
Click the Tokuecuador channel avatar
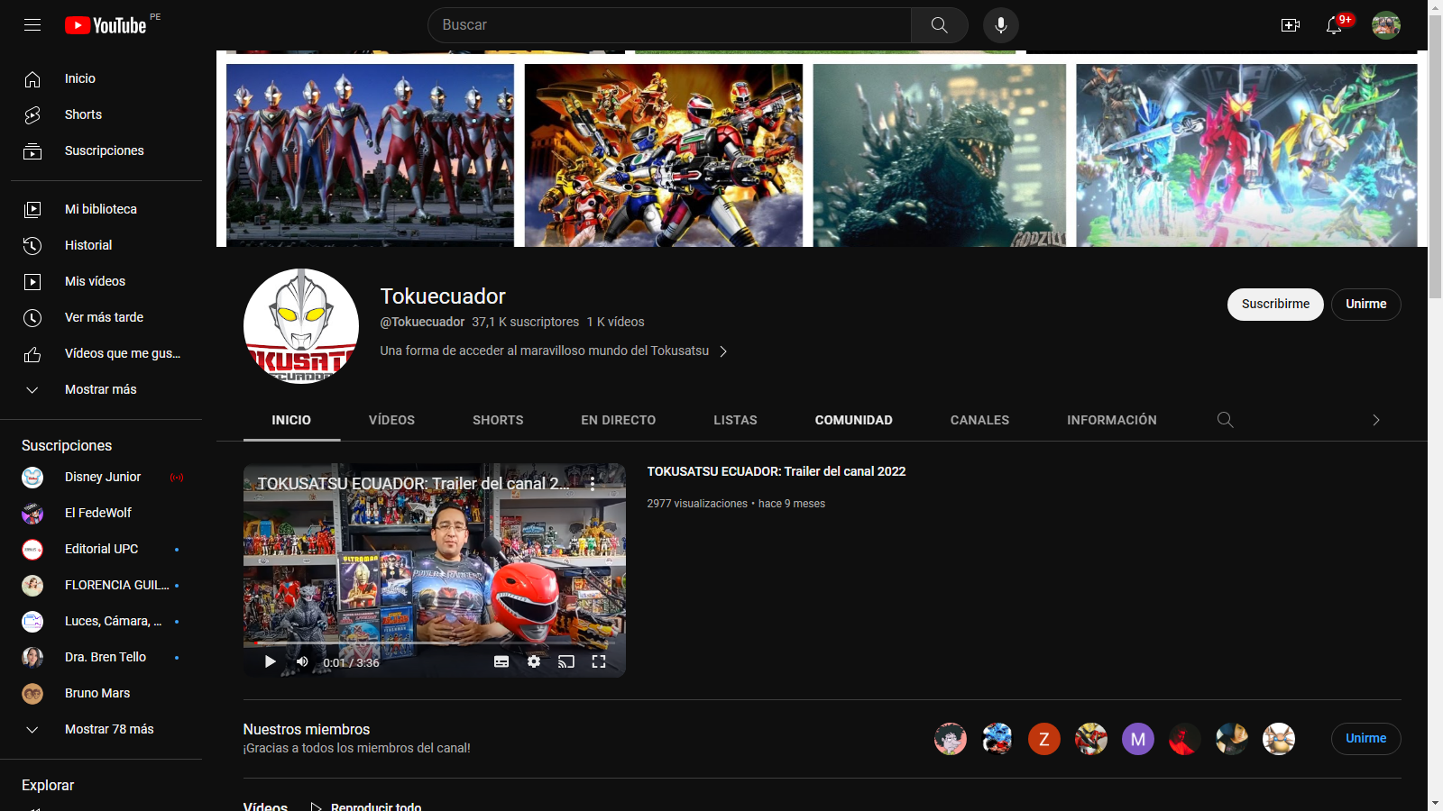[301, 326]
